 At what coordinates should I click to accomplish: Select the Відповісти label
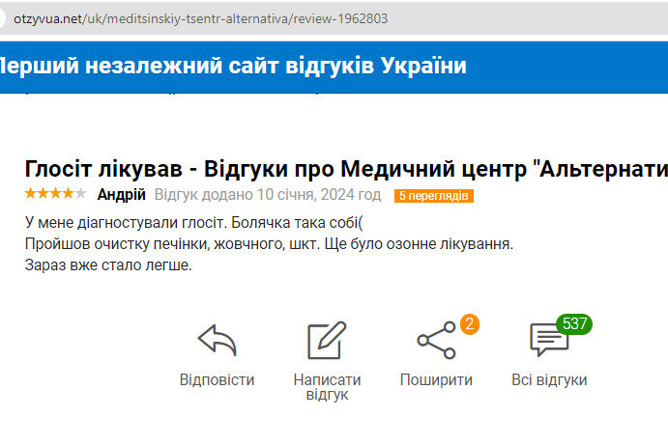[217, 379]
